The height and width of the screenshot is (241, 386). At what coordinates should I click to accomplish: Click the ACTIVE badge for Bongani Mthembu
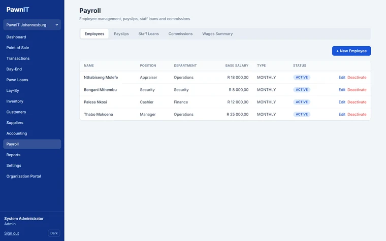click(x=302, y=90)
